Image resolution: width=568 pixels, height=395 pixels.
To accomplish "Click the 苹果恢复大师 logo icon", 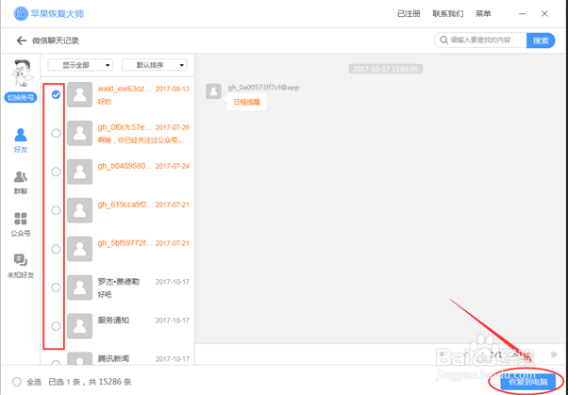I will pyautogui.click(x=21, y=13).
